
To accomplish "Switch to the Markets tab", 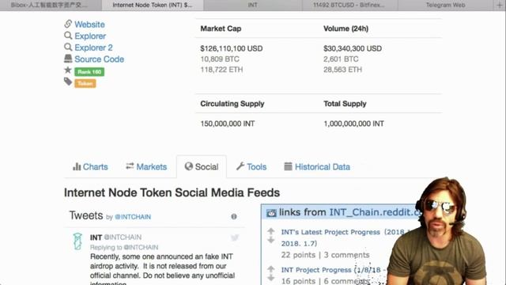I will coord(146,167).
